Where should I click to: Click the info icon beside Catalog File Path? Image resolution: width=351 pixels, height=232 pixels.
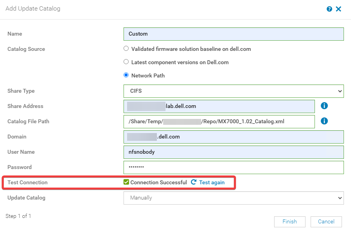[324, 121]
